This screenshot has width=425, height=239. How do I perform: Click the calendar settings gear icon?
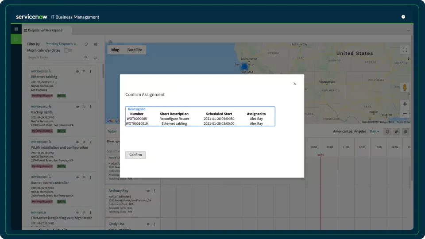pos(405,131)
